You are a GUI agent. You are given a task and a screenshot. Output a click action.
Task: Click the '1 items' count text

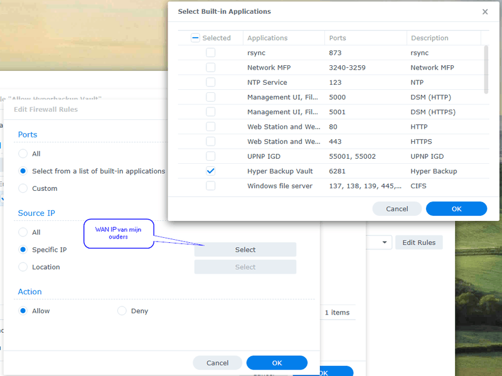[x=337, y=312]
